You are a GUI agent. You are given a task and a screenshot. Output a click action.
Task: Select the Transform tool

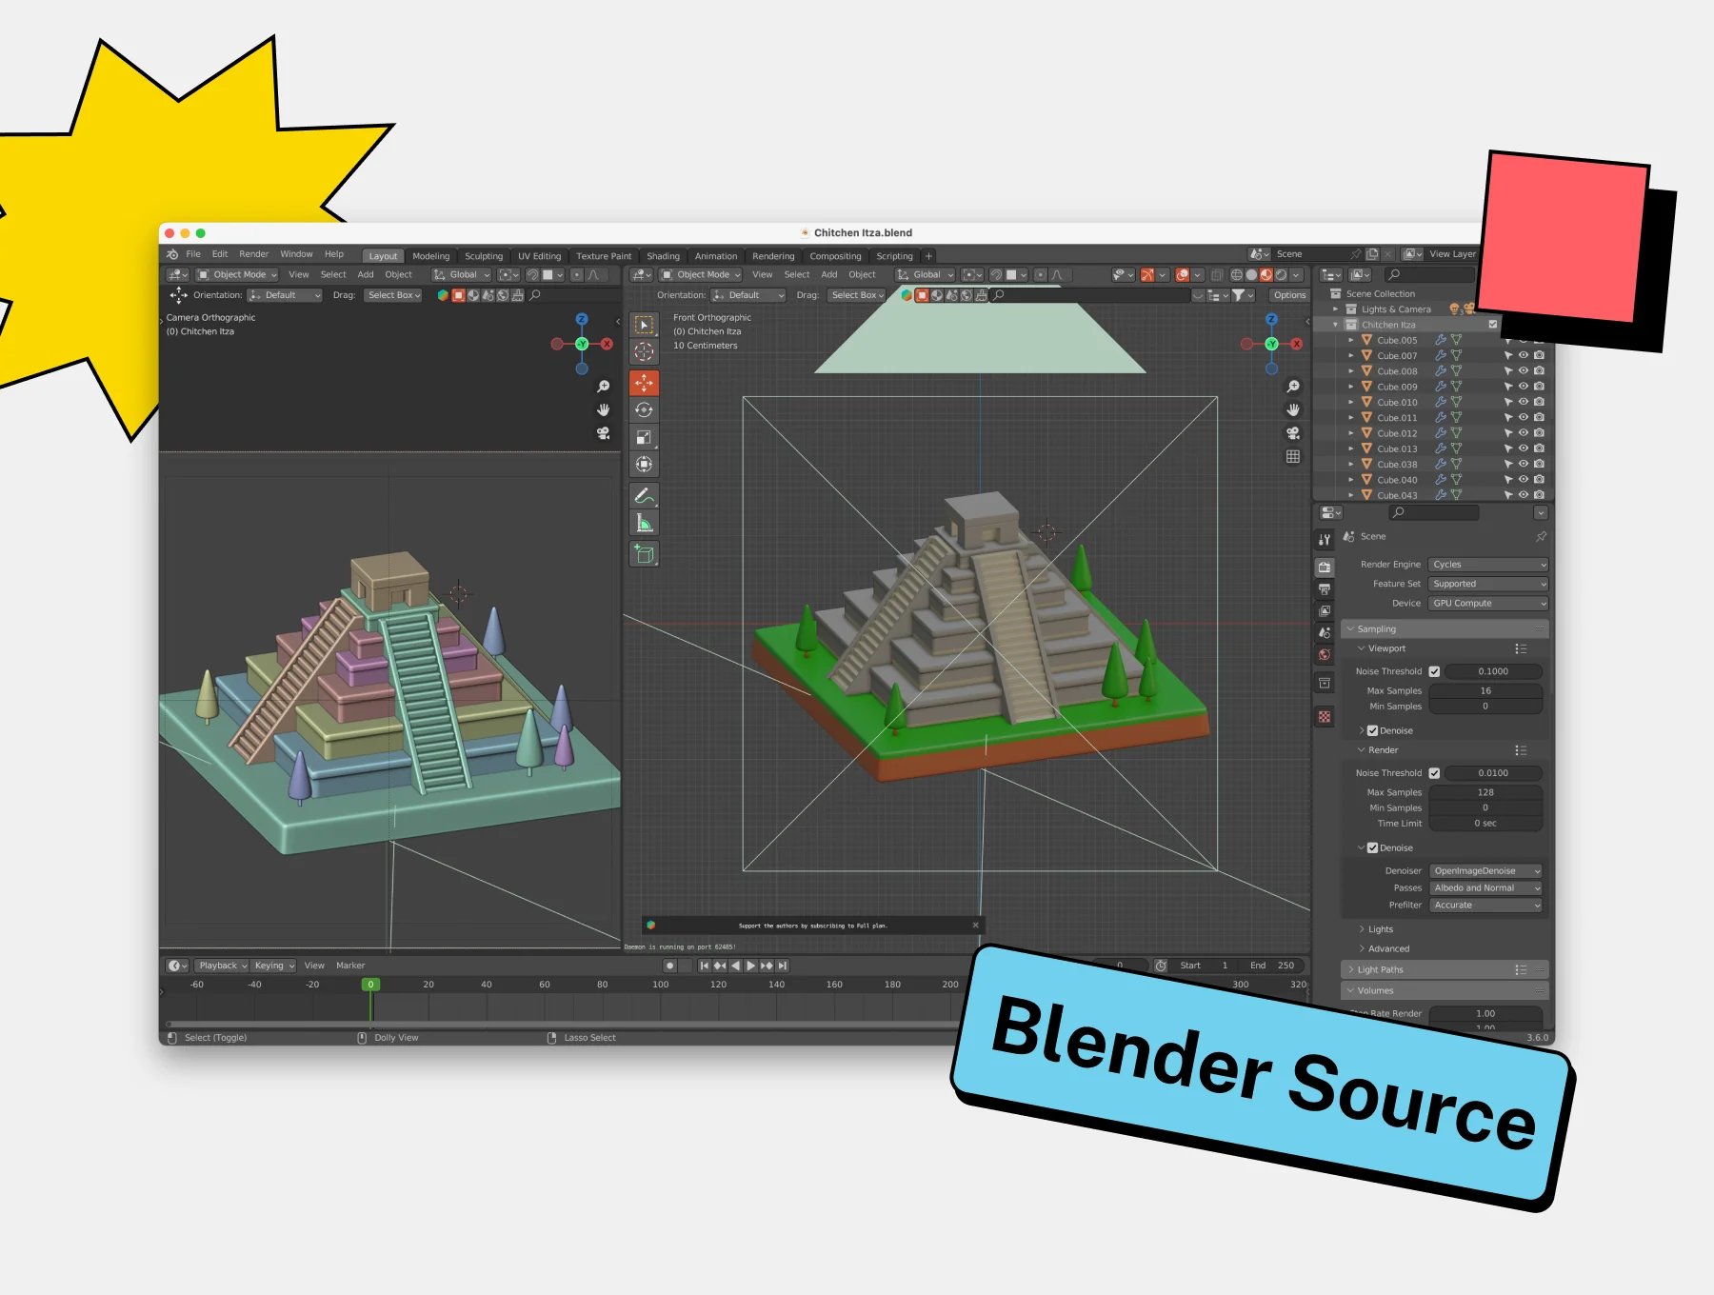(x=645, y=465)
